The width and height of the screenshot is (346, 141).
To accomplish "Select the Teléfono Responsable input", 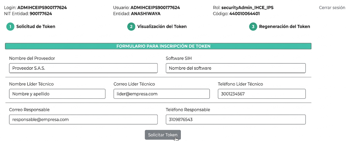I will [236, 120].
